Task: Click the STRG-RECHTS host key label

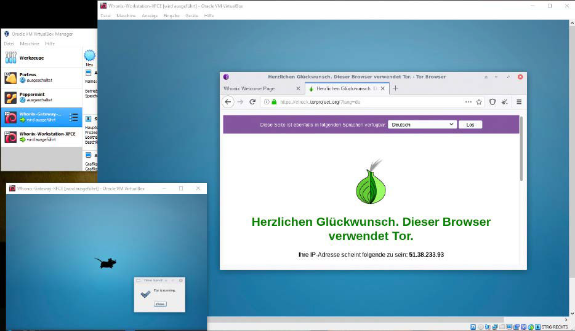Action: 555,327
